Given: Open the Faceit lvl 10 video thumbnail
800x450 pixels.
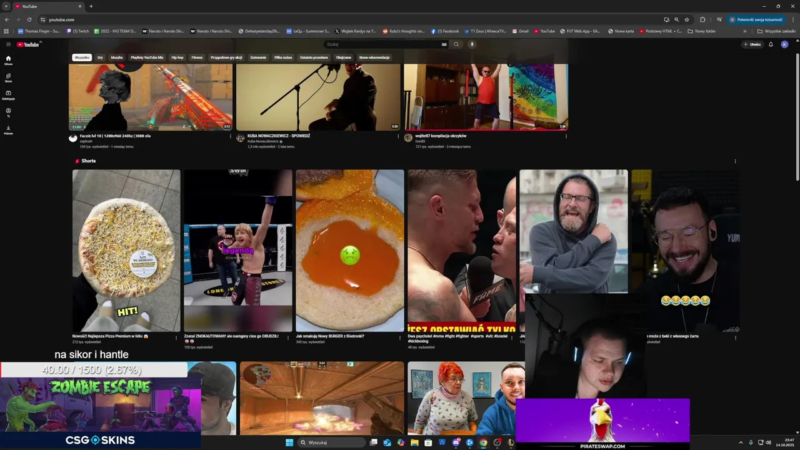Looking at the screenshot, I should [150, 97].
